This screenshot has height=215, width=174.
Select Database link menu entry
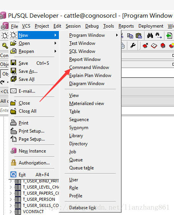pyautogui.click(x=83, y=208)
